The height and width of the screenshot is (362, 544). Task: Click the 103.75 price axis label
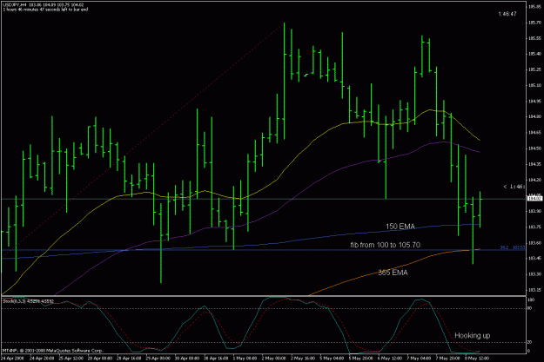pos(534,227)
